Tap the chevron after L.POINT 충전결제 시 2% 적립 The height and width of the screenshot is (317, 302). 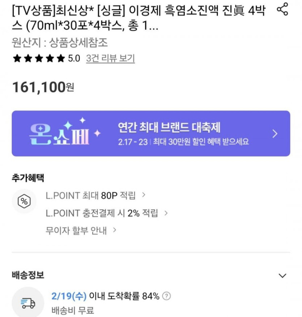[x=166, y=213]
